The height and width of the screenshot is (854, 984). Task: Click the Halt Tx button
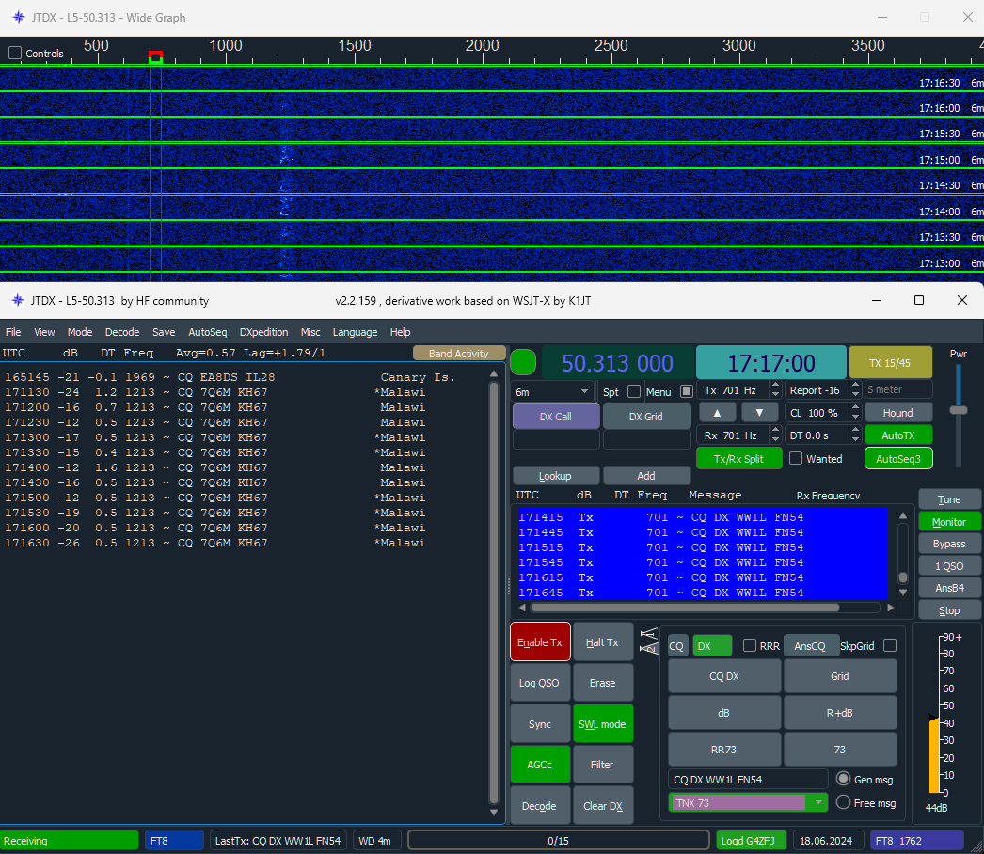pos(602,642)
